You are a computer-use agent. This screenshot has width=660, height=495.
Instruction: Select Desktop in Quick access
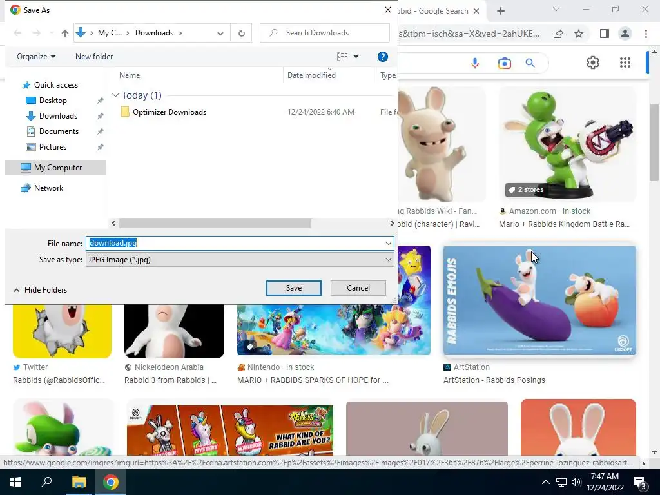click(x=53, y=101)
